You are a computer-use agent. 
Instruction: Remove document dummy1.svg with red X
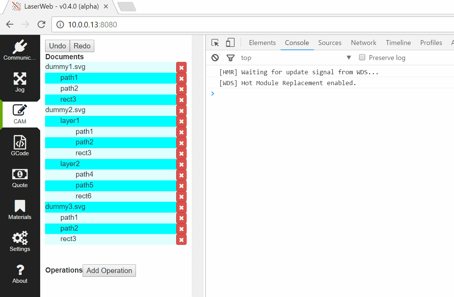pyautogui.click(x=181, y=67)
